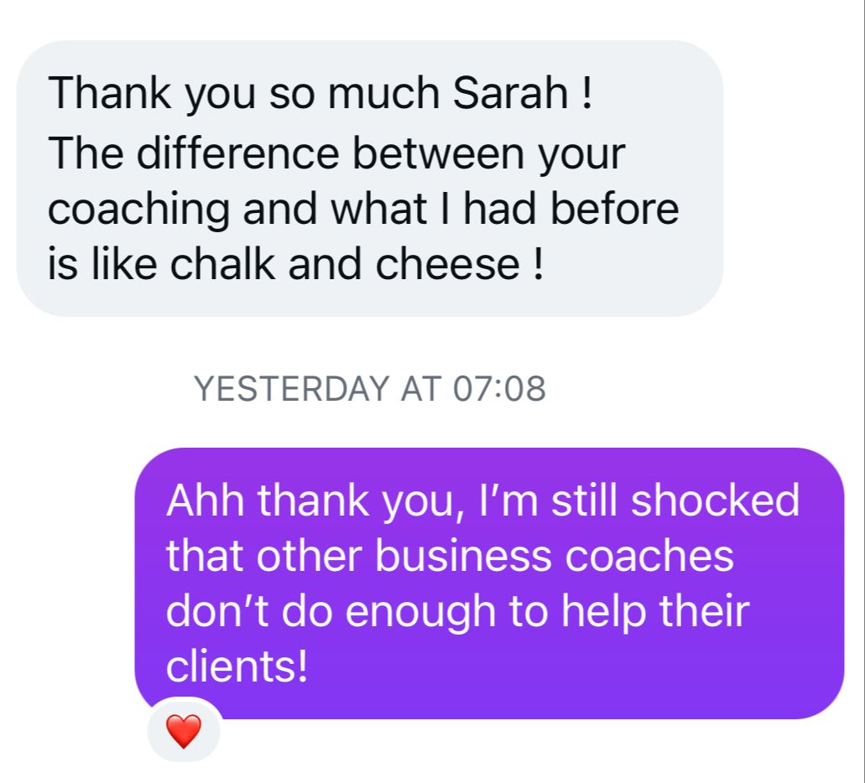Click the word "YESTERDAY" in the date separator
The image size is (865, 783).
[x=291, y=389]
